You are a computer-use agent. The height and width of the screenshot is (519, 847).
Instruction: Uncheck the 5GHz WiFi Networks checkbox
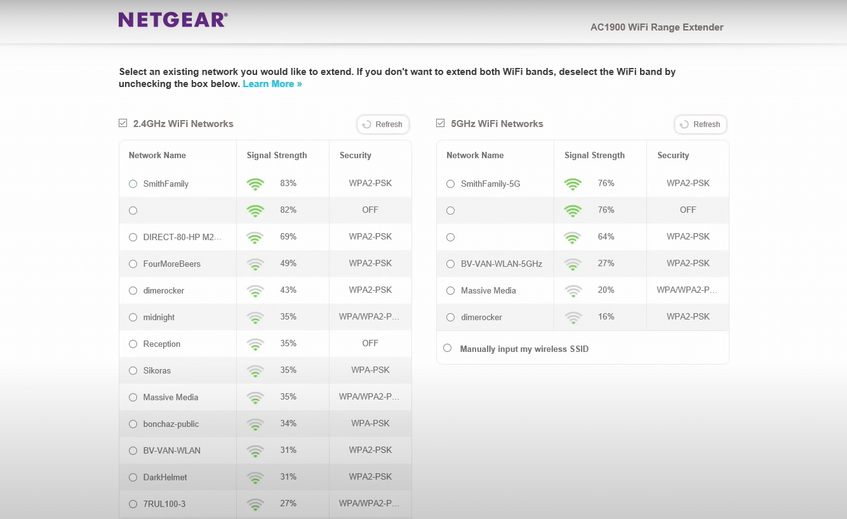point(441,123)
